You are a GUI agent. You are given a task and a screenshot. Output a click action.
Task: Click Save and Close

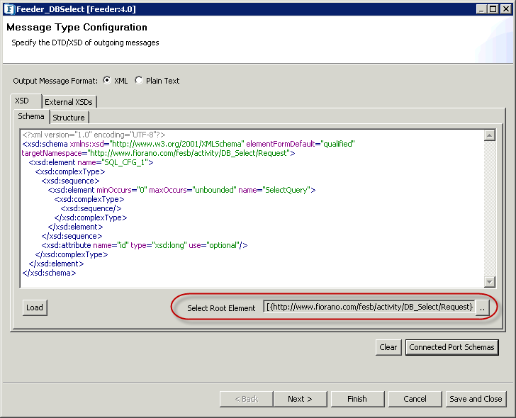tap(476, 399)
